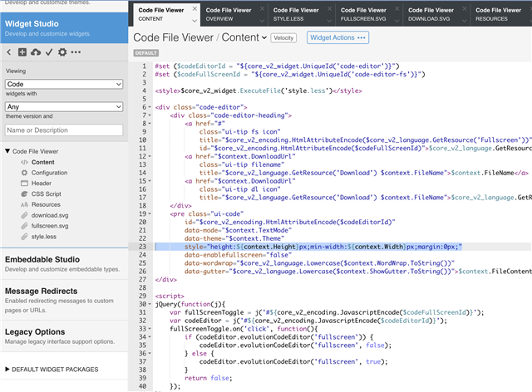532x392 pixels.
Task: Open Message Redirects section
Action: click(x=64, y=300)
